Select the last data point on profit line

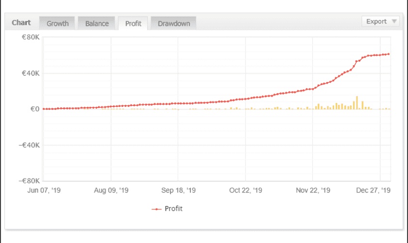[389, 54]
